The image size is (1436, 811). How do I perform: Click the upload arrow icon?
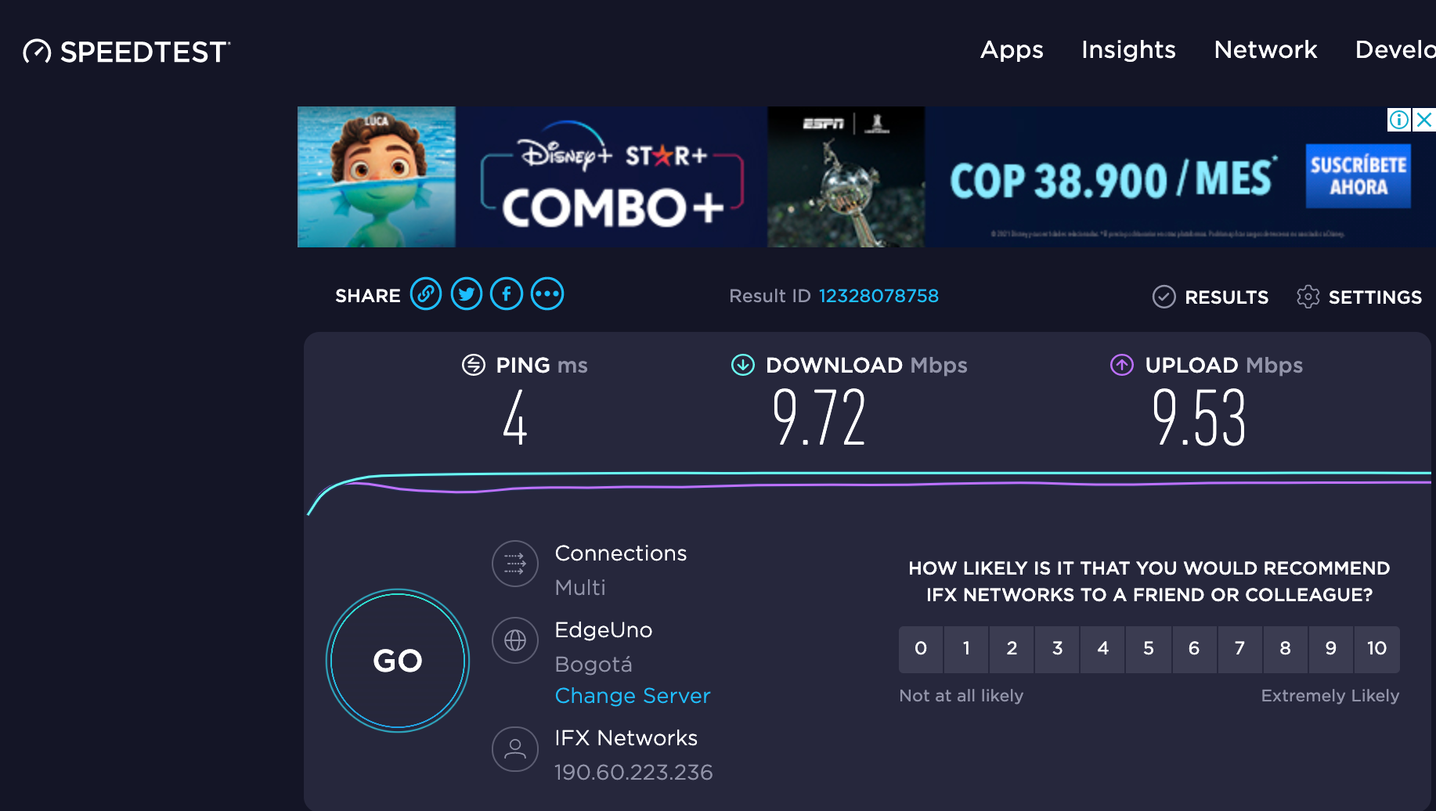click(x=1121, y=365)
